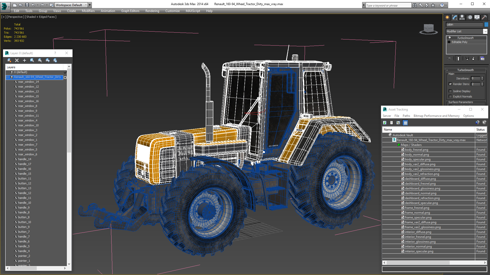Click the Shaded + Edged Faces label
The height and width of the screenshot is (275, 490).
point(41,17)
